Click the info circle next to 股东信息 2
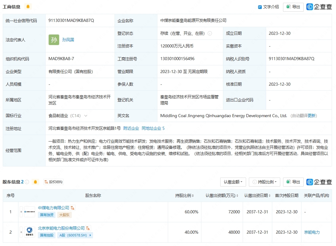This screenshot has width=336, height=246. [27, 182]
